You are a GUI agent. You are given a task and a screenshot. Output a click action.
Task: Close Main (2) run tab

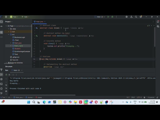tap(22, 70)
